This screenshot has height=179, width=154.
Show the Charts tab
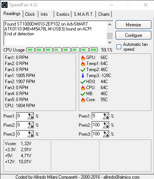(104, 14)
